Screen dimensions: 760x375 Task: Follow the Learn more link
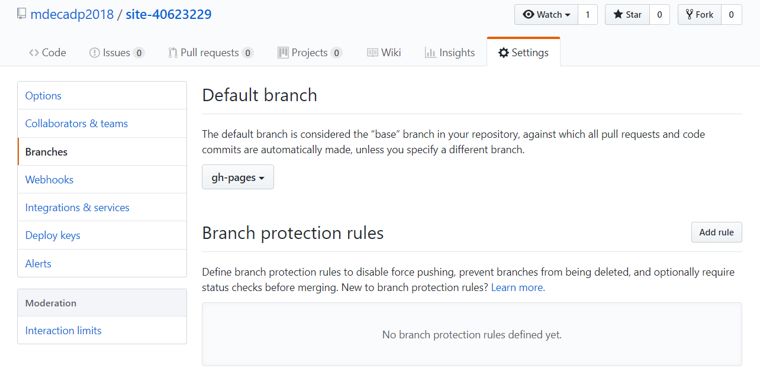click(517, 287)
